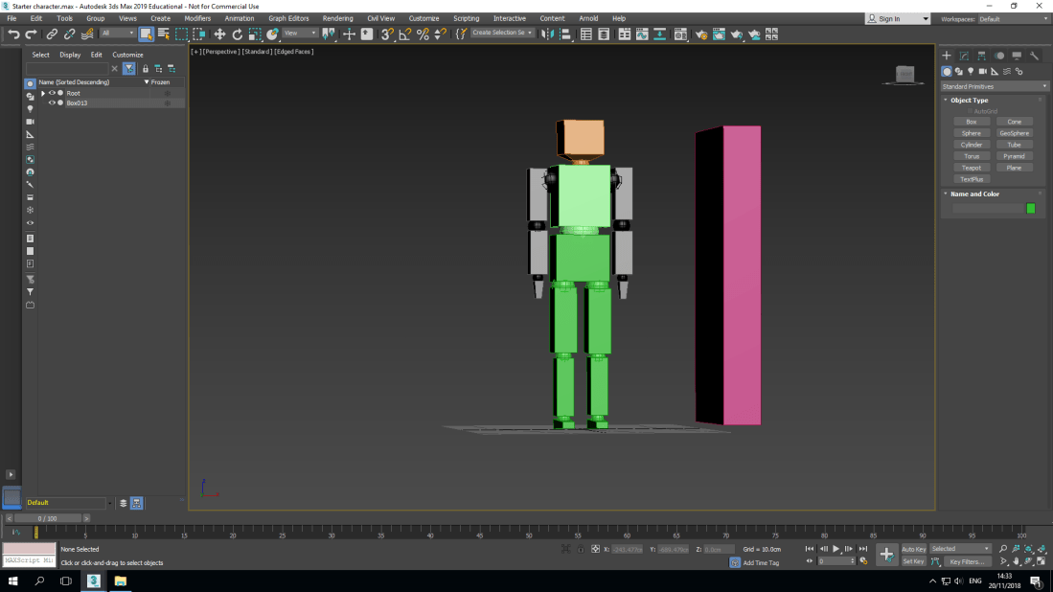This screenshot has height=592, width=1053.
Task: Click the object color swatch
Action: click(x=1030, y=208)
